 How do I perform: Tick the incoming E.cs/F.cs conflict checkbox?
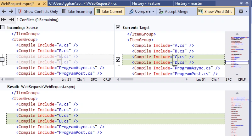tap(2, 59)
